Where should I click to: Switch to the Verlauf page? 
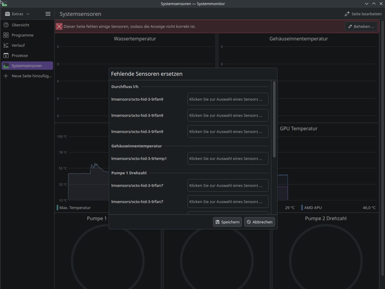coord(27,45)
